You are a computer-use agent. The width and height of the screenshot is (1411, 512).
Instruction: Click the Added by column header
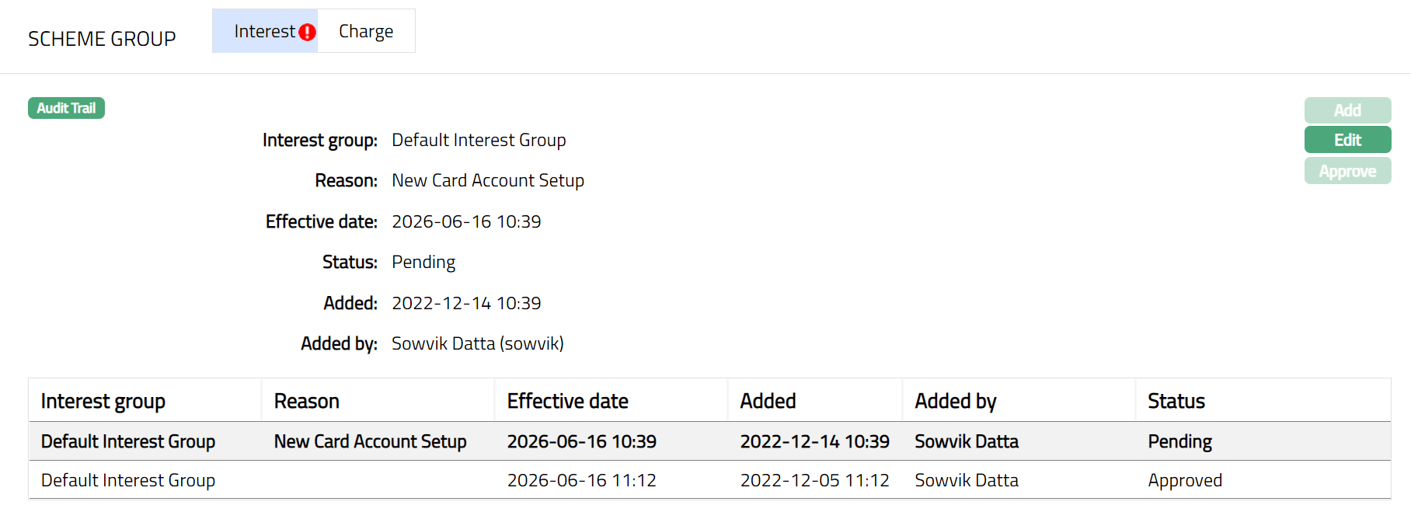click(955, 401)
